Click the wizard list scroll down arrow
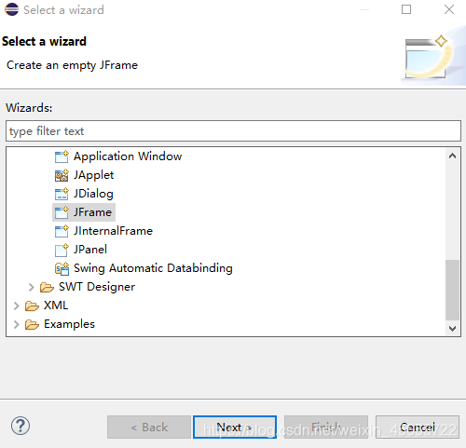 [452, 328]
